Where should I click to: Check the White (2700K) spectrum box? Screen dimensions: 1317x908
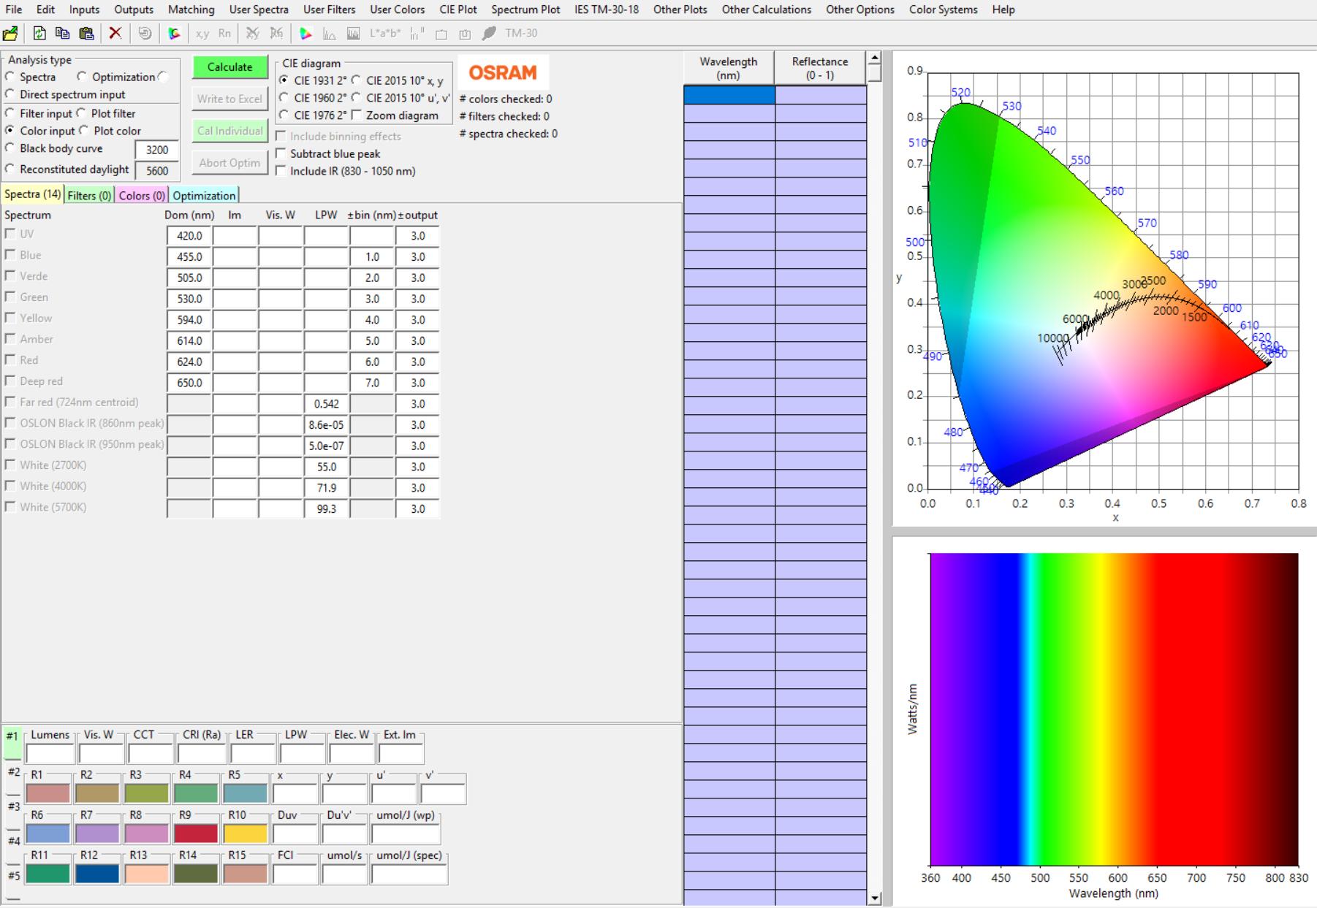[10, 465]
